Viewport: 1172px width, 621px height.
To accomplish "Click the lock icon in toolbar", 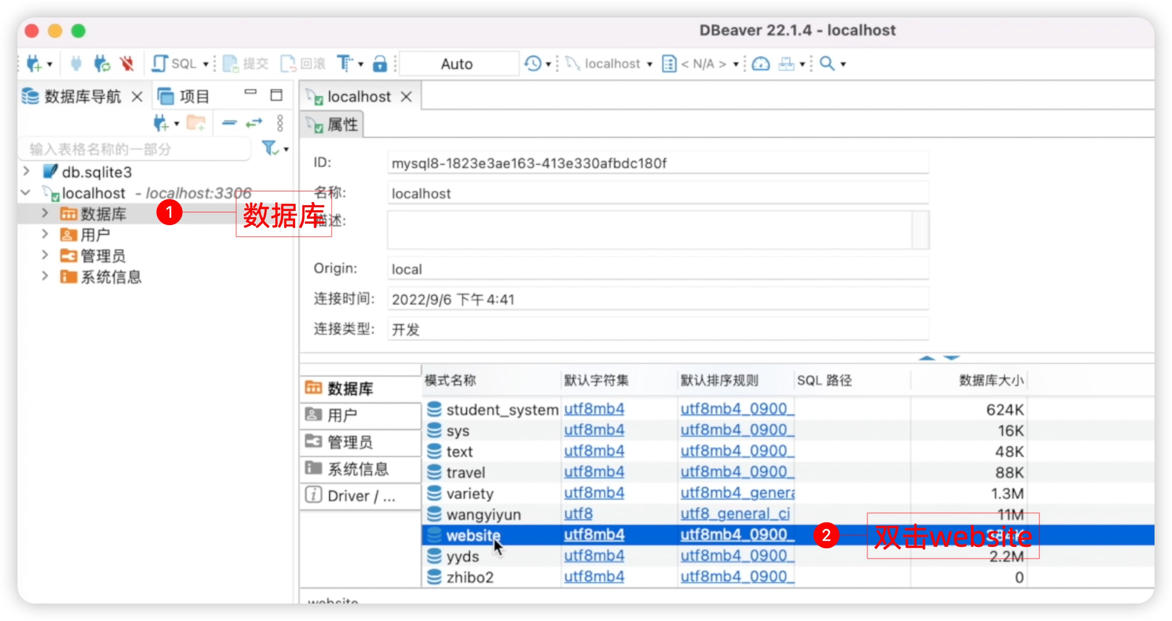I will 380,64.
